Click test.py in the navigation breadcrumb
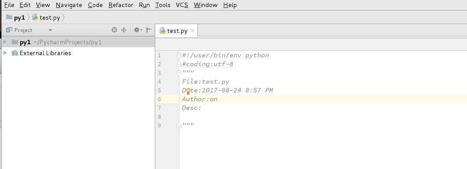The image size is (467, 169). tap(50, 18)
